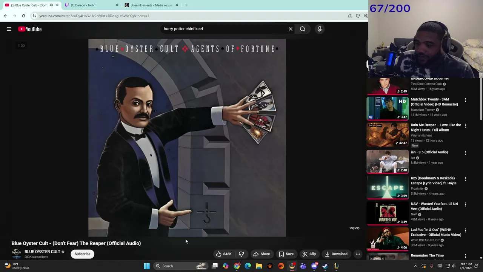Save the video to a playlist
483x272 pixels.
286,254
